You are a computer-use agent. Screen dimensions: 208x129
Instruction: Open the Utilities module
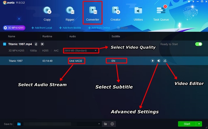click(x=138, y=14)
